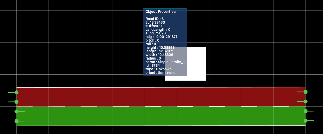Click the bottommost green node on the left road end

pos(16,121)
